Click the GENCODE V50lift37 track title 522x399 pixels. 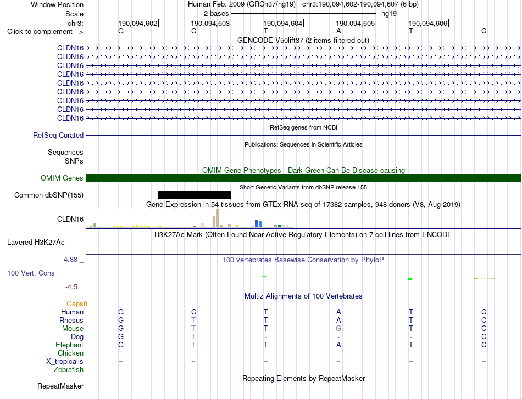(303, 40)
